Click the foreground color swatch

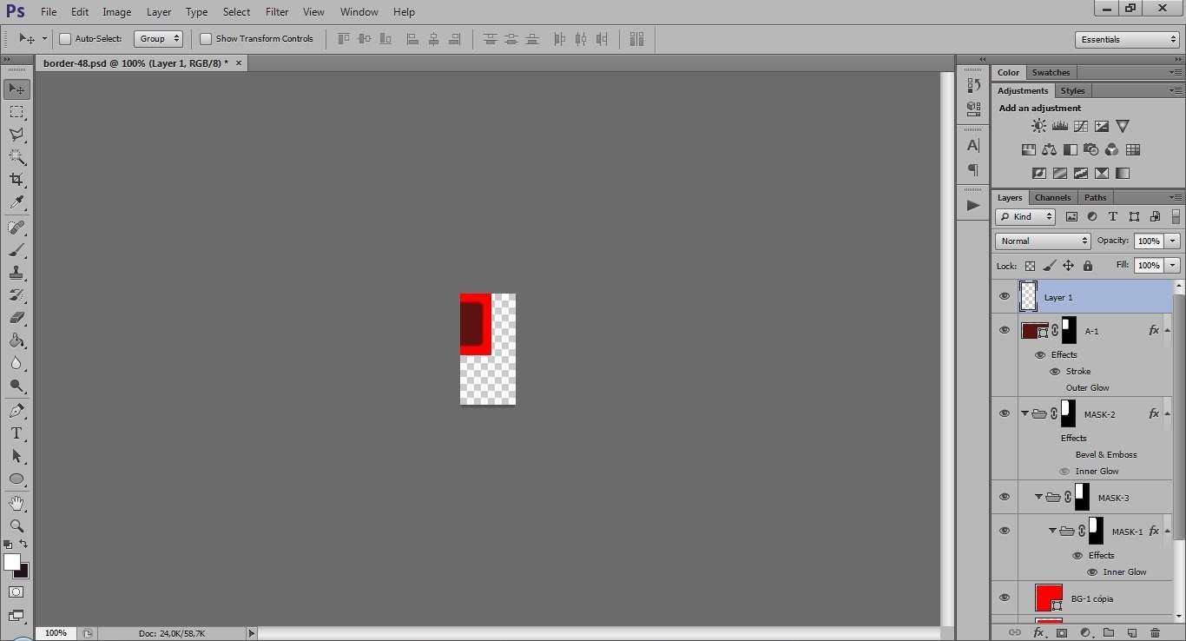[11, 562]
